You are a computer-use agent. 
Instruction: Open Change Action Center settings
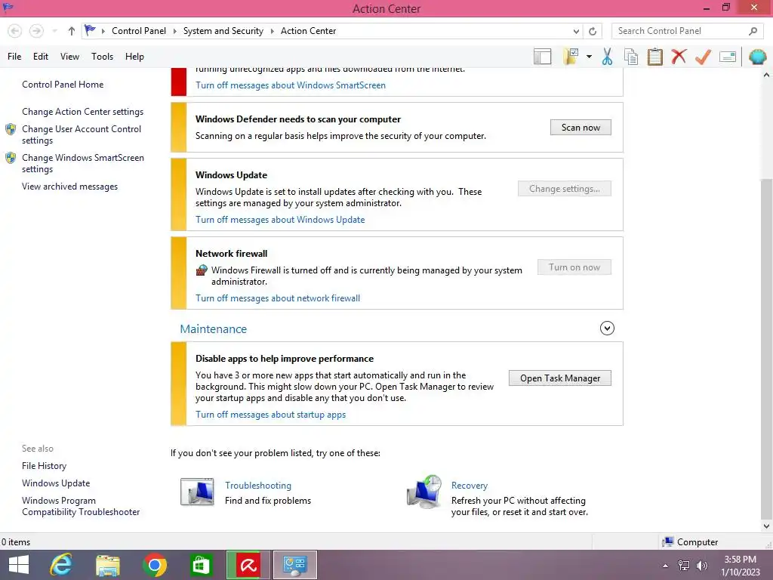[82, 112]
